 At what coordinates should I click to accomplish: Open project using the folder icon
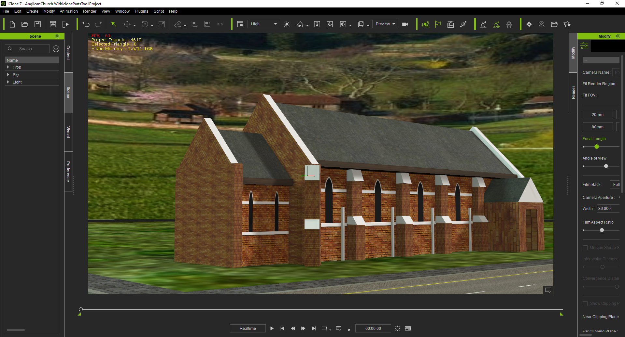coord(25,24)
